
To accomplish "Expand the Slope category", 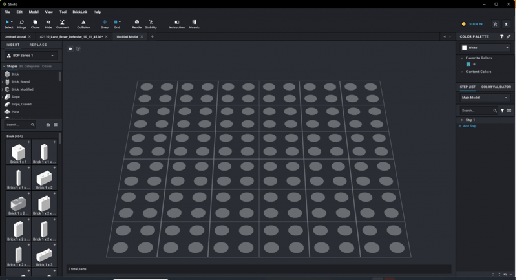I will coord(3,97).
